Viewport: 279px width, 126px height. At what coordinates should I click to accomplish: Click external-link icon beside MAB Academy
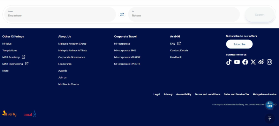(x=23, y=57)
